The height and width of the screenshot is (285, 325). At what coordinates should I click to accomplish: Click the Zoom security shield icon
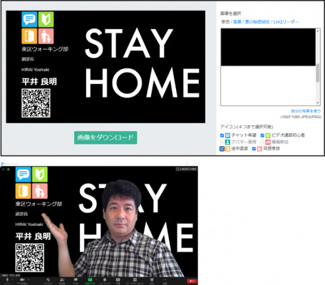click(48, 279)
